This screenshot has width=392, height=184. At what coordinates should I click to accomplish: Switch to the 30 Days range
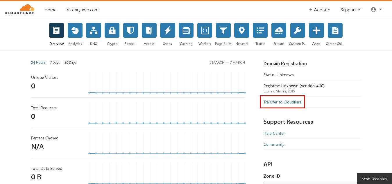coord(70,63)
